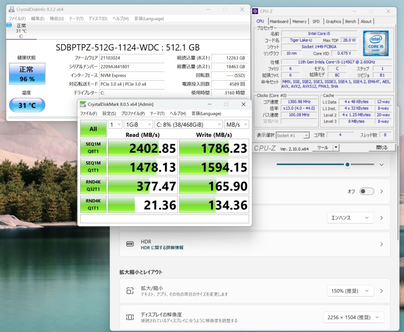404x332 pixels.
Task: Click the Intel Core i5 logo badge
Action: pos(375,43)
